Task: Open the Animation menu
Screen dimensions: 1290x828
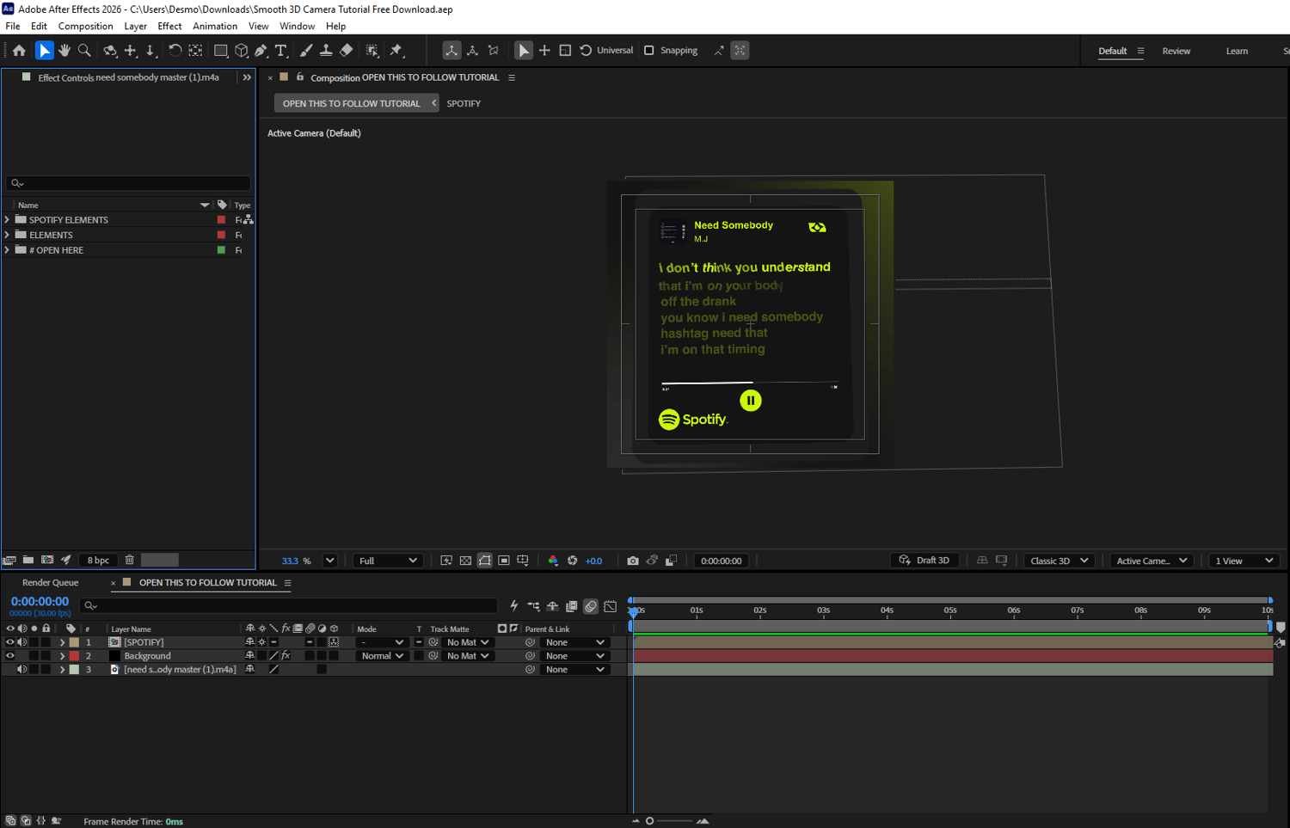Action: click(x=215, y=26)
